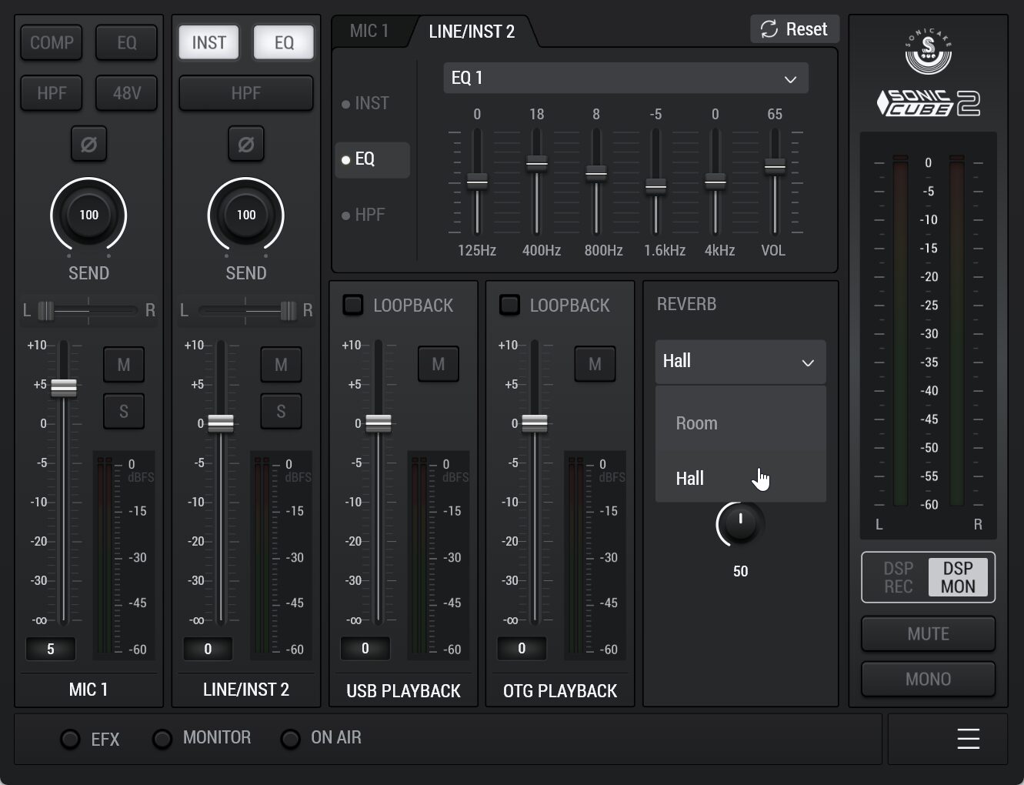Click the reverb value 50
Viewport: 1024px width, 785px height.
click(740, 571)
